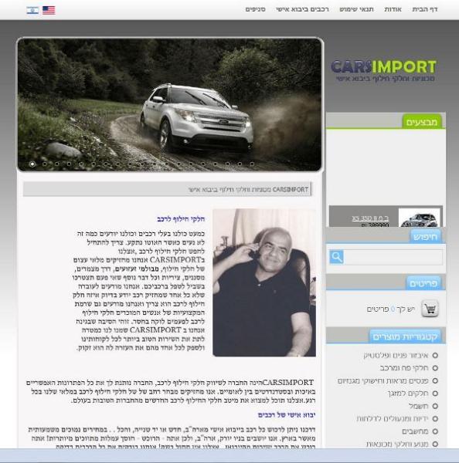The height and width of the screenshot is (463, 459).
Task: Select the מבצעים green tab header
Action: click(x=422, y=122)
